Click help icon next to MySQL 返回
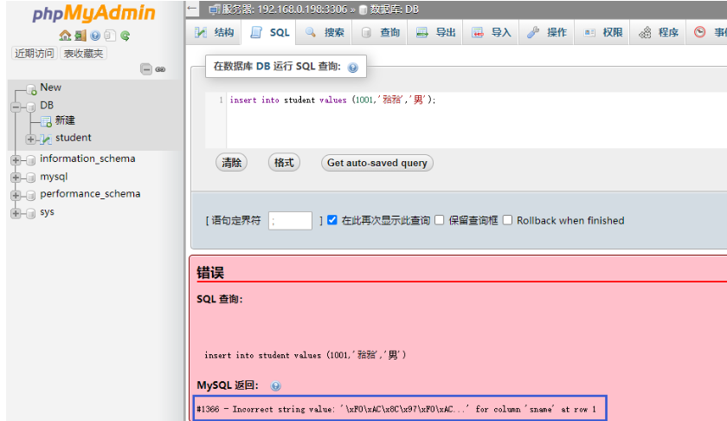 click(x=276, y=385)
